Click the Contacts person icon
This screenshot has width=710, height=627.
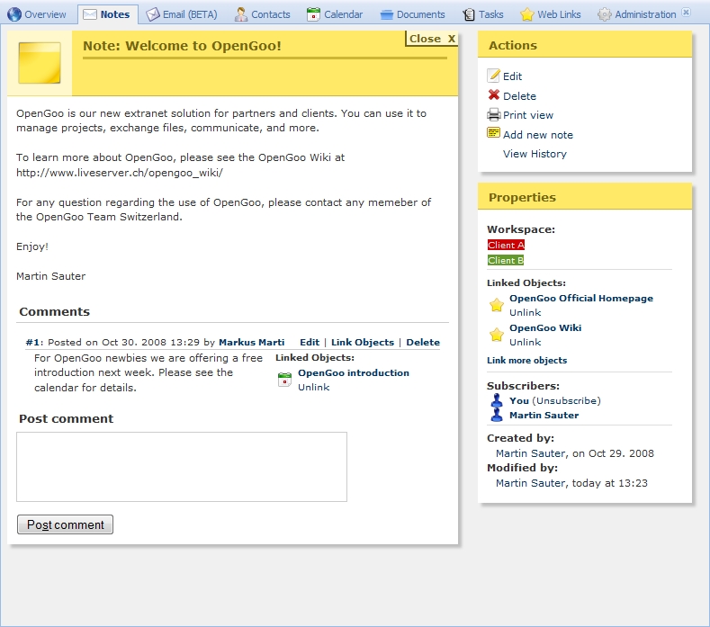click(241, 14)
